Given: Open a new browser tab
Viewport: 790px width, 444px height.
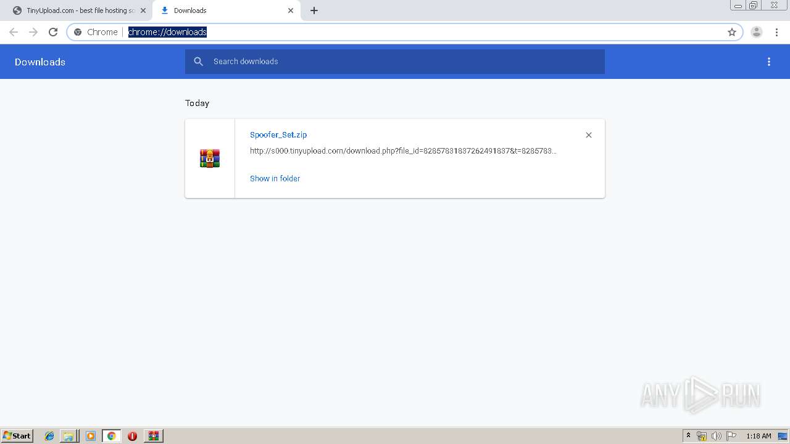Looking at the screenshot, I should click(x=314, y=10).
